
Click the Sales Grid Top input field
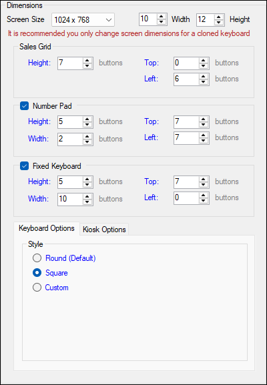[x=187, y=63]
